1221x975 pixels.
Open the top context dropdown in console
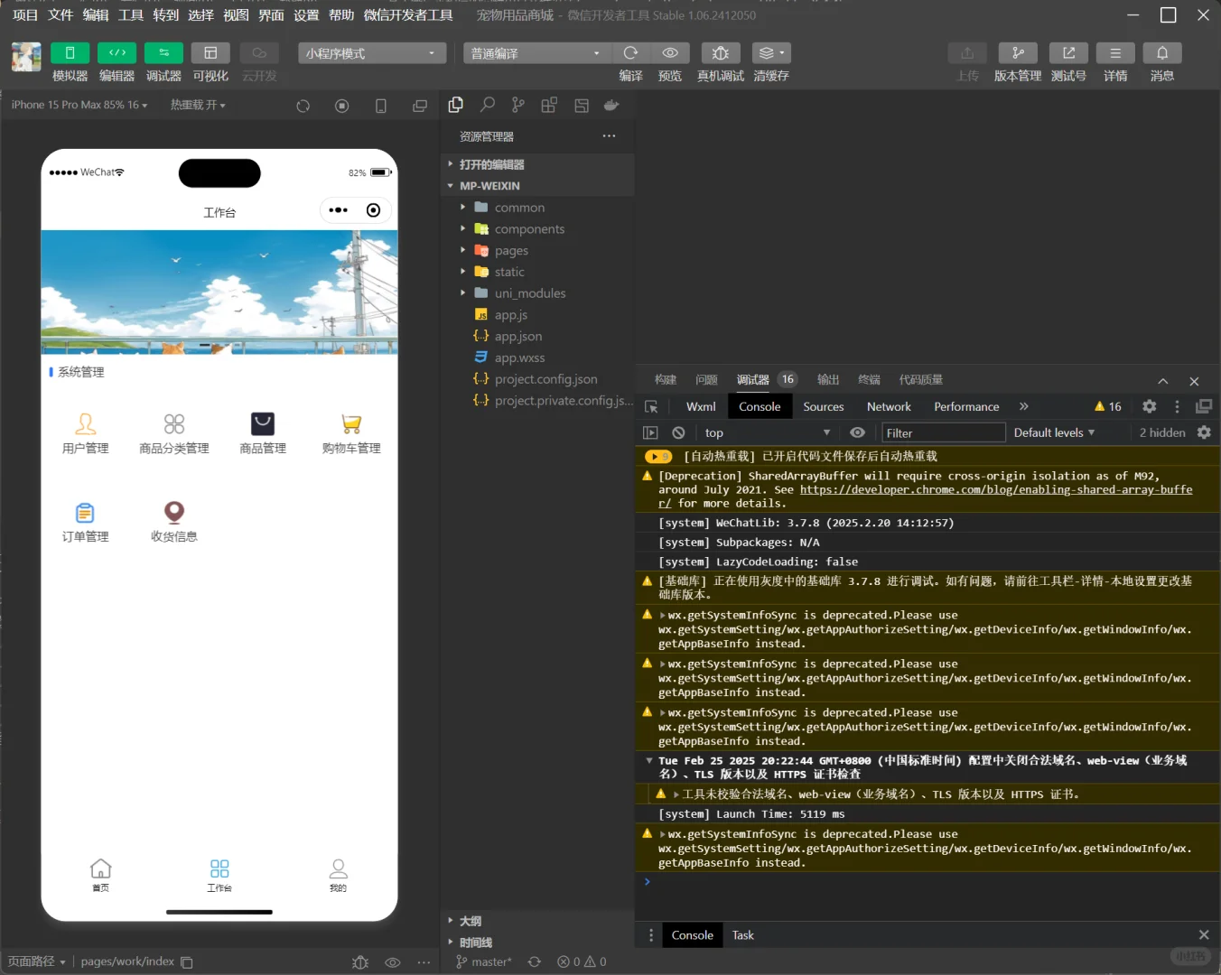tap(766, 433)
